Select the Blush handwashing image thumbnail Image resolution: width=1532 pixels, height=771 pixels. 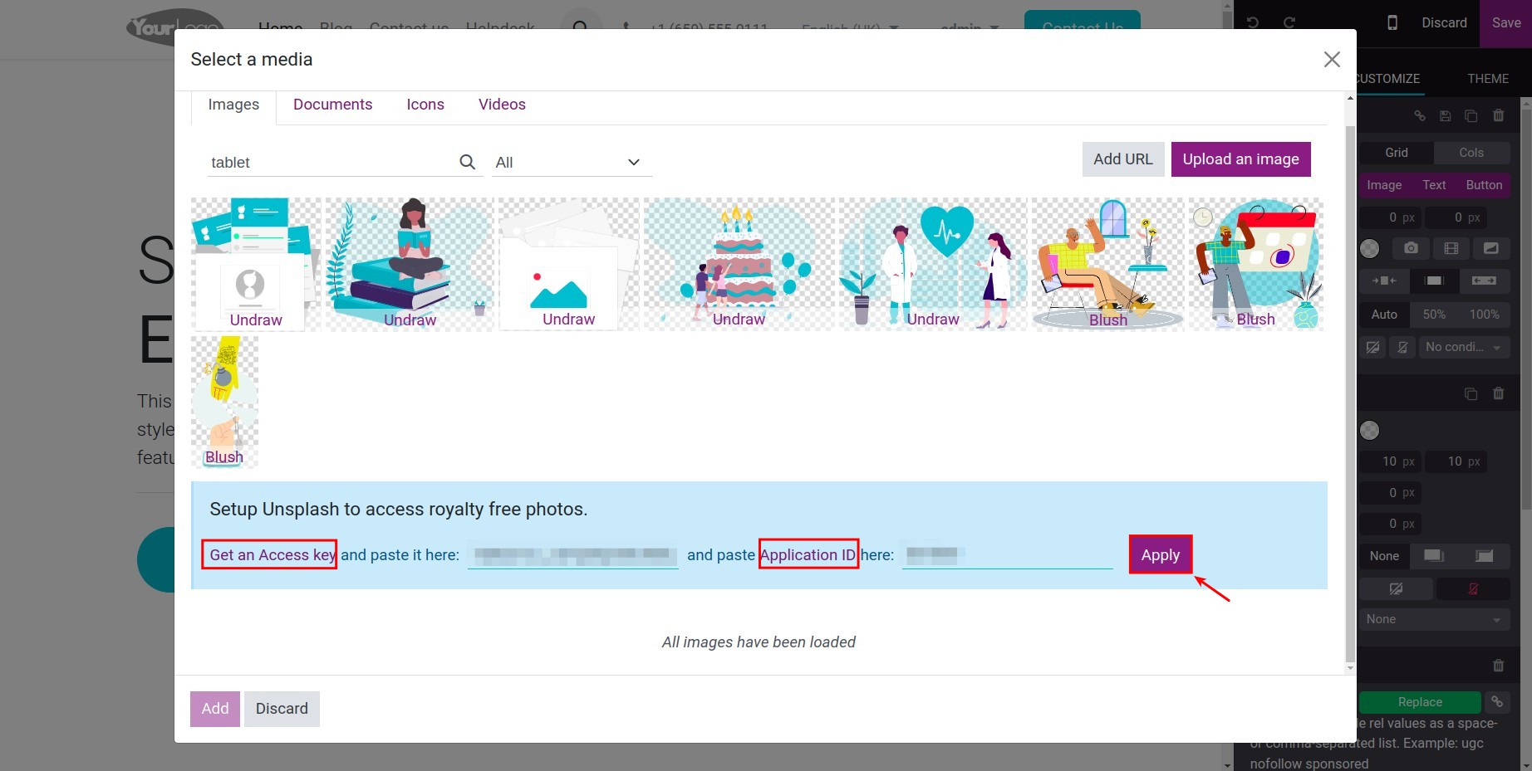[x=224, y=398]
